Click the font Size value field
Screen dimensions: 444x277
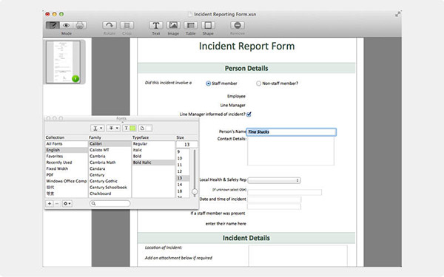click(187, 145)
